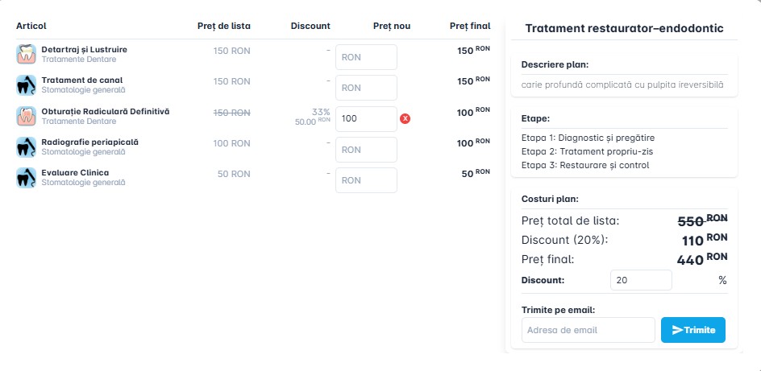Click the Radiografie periapicală icon
761x371 pixels.
point(27,146)
